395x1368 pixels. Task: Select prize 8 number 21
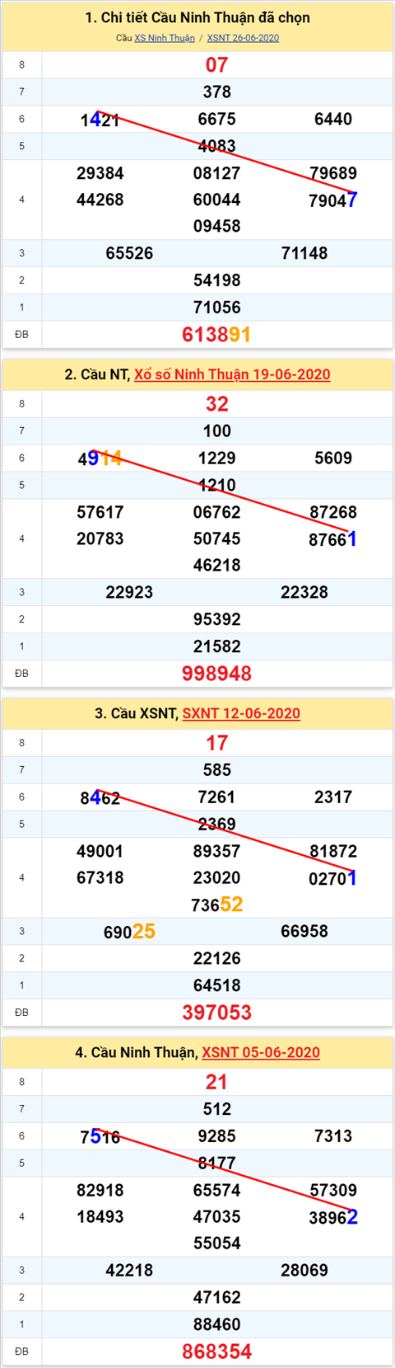pyautogui.click(x=217, y=1082)
